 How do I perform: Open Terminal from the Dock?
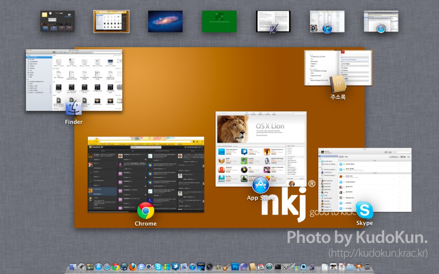[x=278, y=267]
